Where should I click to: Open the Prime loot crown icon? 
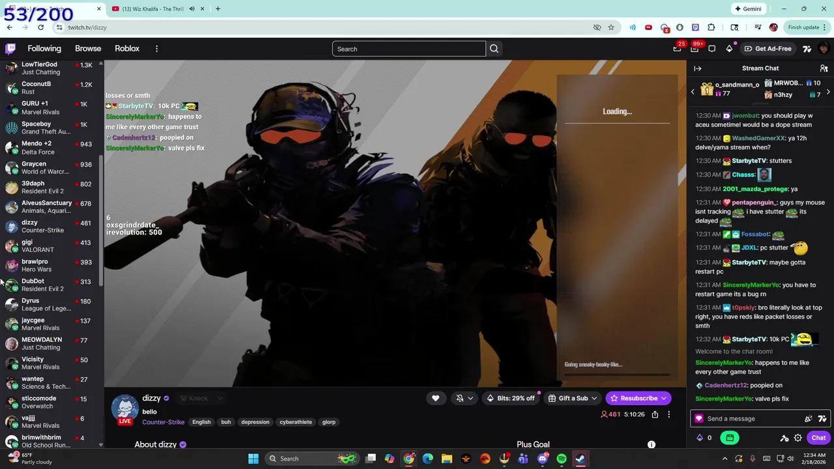678,49
